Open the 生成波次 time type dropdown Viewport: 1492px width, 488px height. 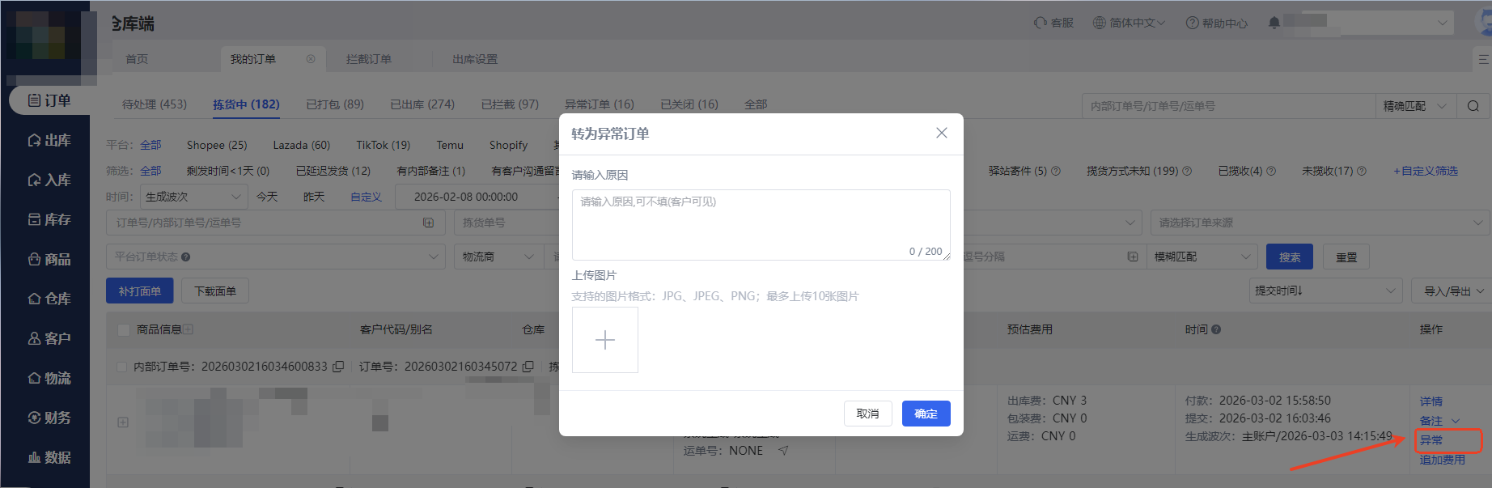click(193, 197)
